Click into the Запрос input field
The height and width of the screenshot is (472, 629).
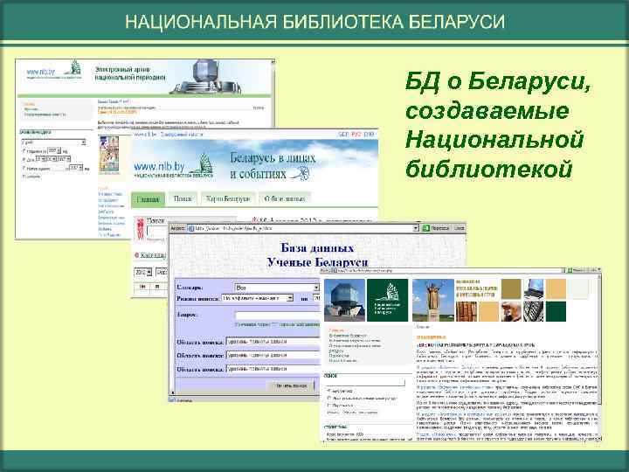tap(278, 316)
